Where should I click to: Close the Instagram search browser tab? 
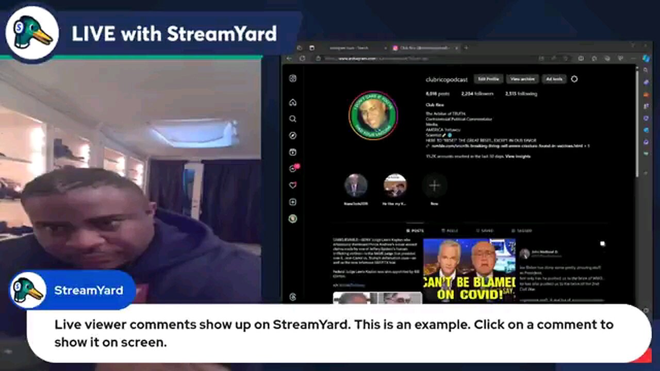click(385, 48)
